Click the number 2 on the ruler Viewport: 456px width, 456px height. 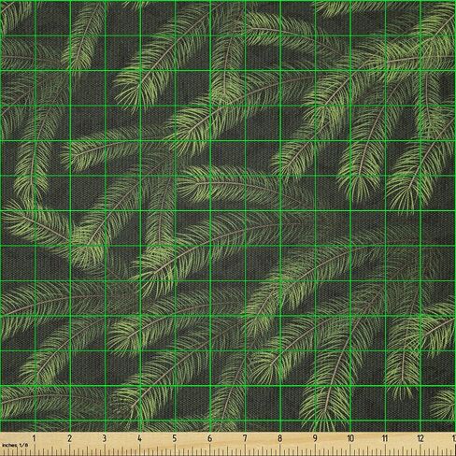coord(69,438)
